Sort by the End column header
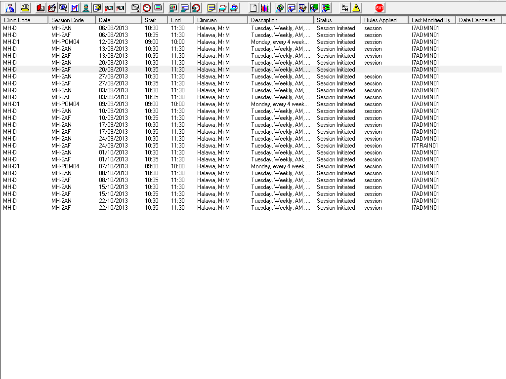The width and height of the screenshot is (506, 379). 181,20
